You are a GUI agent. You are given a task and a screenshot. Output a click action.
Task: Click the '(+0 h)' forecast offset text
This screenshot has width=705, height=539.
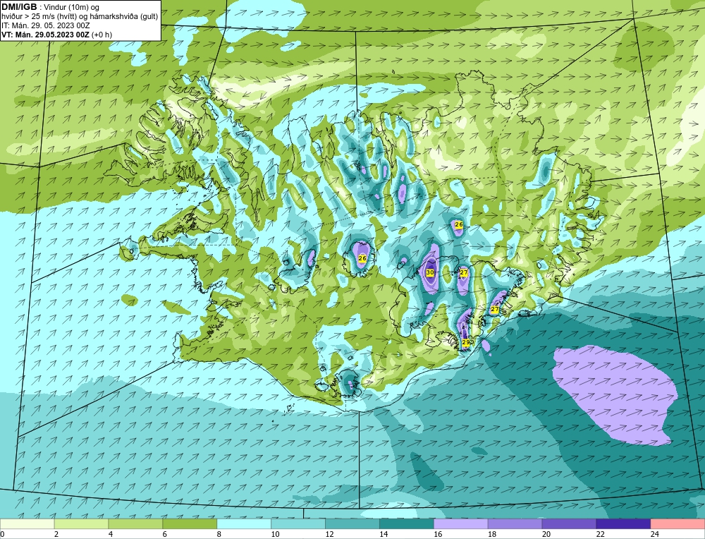(x=102, y=35)
